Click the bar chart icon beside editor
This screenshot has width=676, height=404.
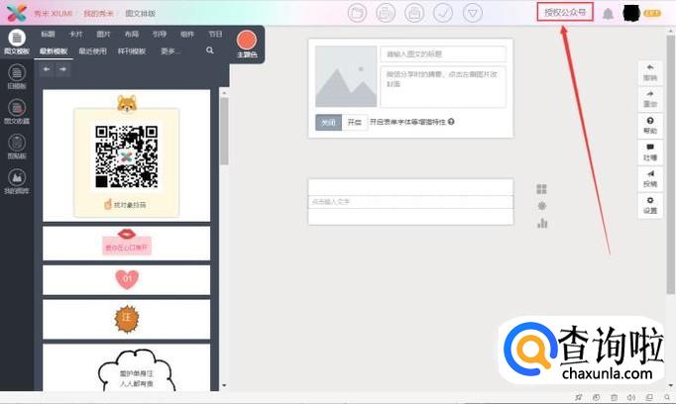click(x=542, y=223)
